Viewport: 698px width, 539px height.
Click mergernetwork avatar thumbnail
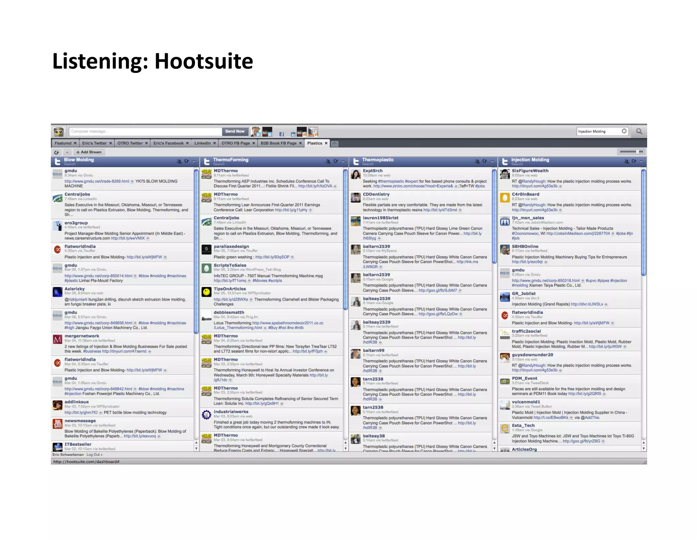58,339
